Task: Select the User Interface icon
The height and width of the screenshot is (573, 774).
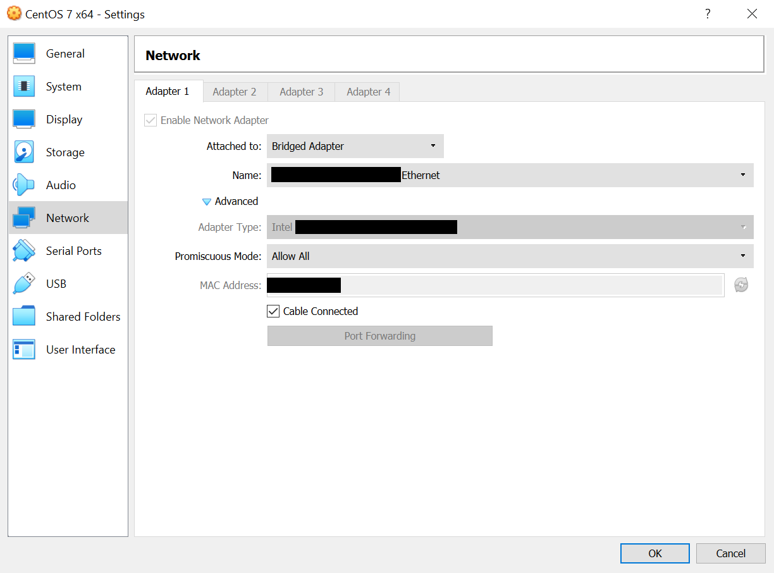Action: pyautogui.click(x=24, y=350)
